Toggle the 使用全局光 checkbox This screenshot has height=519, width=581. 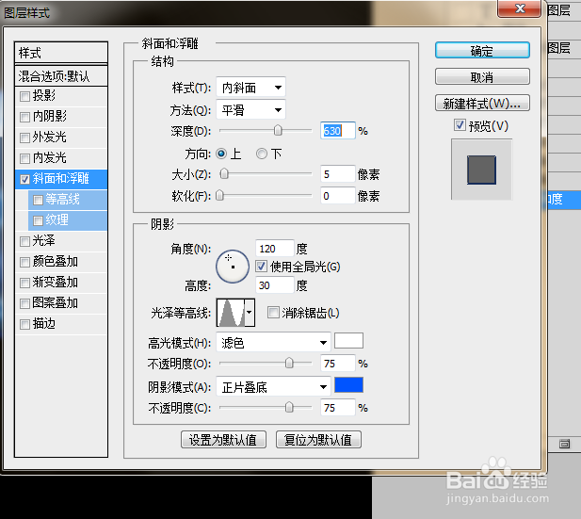(261, 267)
